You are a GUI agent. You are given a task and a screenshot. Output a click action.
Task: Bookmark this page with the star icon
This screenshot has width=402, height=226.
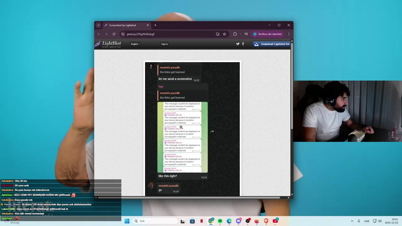(224, 34)
